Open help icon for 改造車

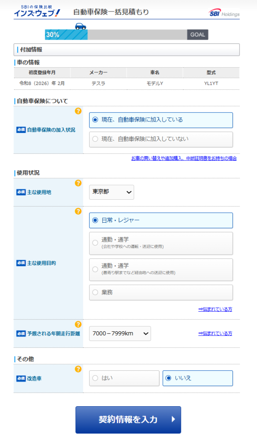click(x=78, y=369)
